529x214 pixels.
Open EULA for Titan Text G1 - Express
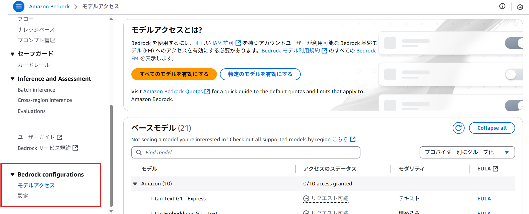(x=484, y=198)
